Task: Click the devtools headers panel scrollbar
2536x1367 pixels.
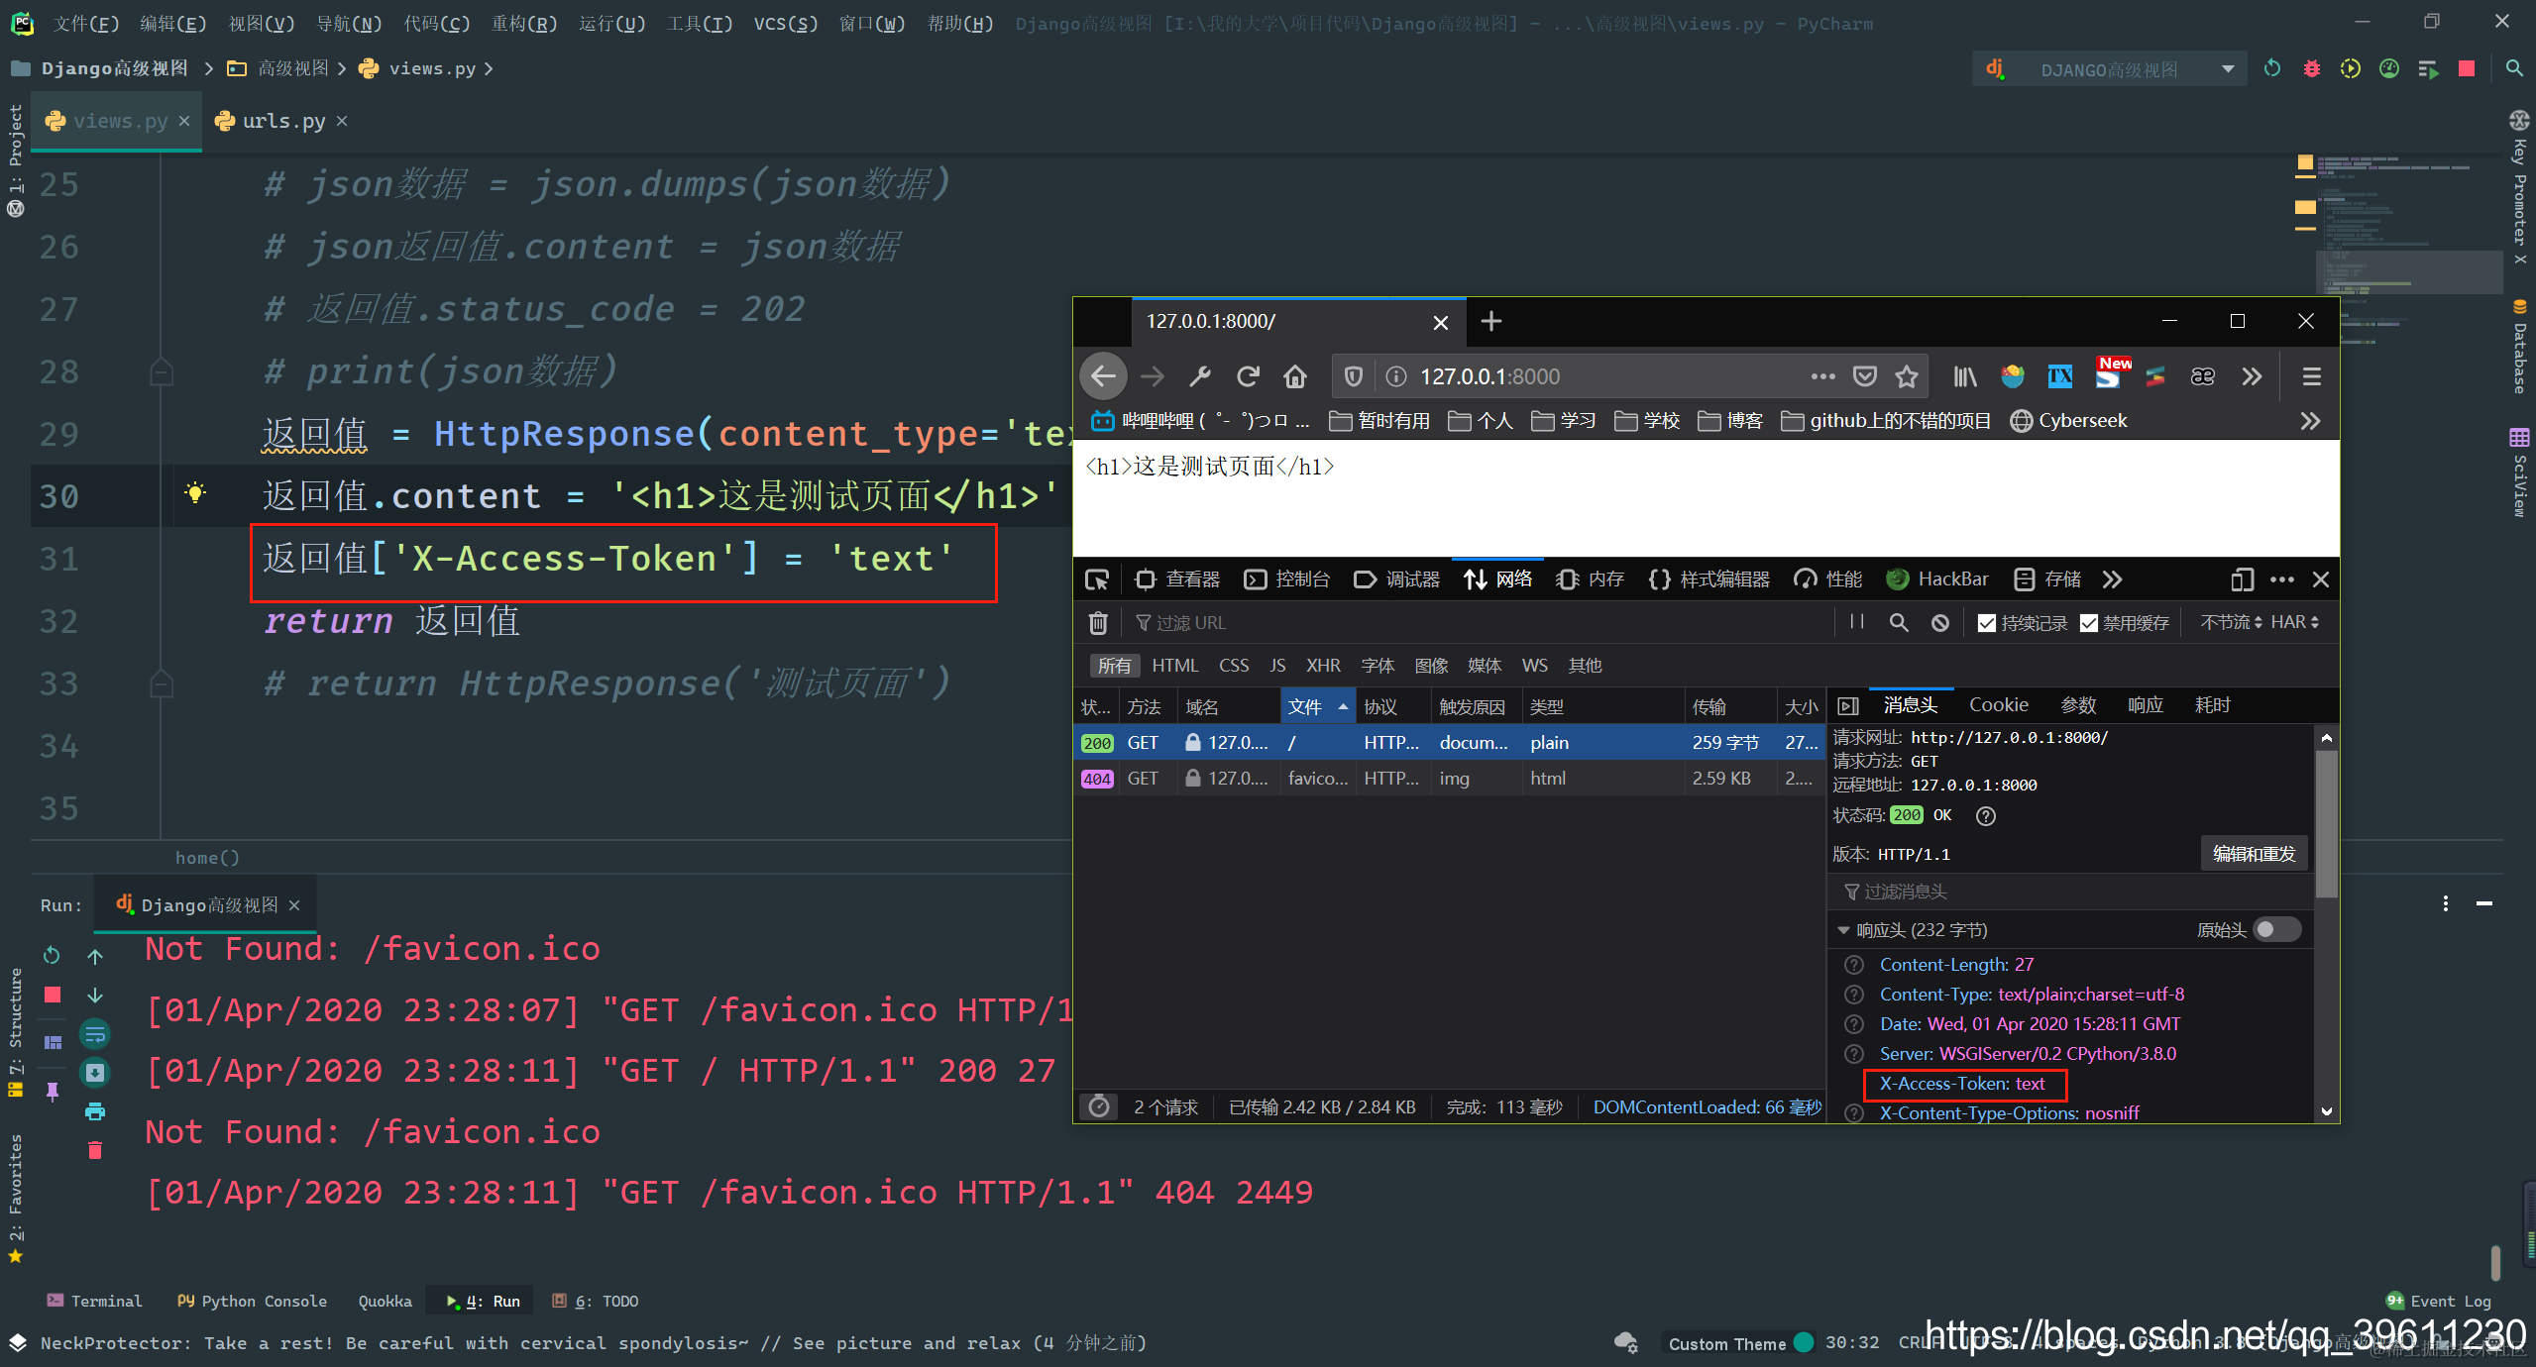Action: (2326, 822)
